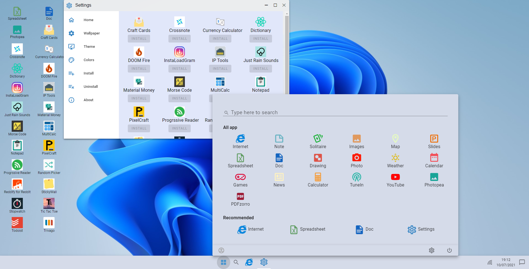
Task: Open the Trivago desktop shortcut
Action: click(x=49, y=225)
